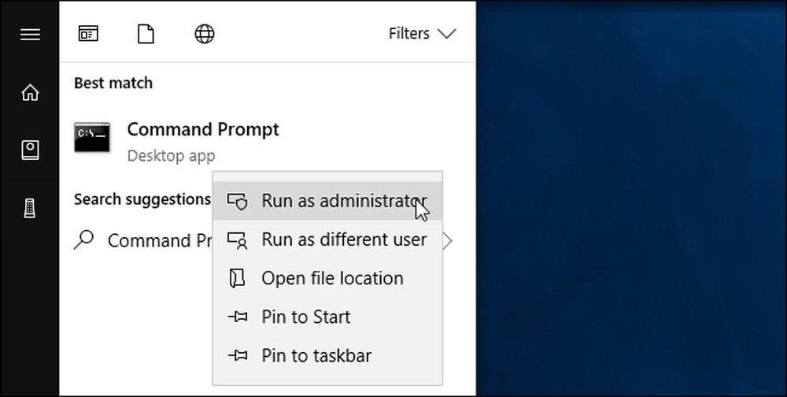
Task: Click the magnifier icon beside the suggestion
Action: point(84,239)
